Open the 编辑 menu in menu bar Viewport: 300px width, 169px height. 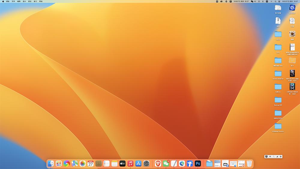[x=19, y=2]
